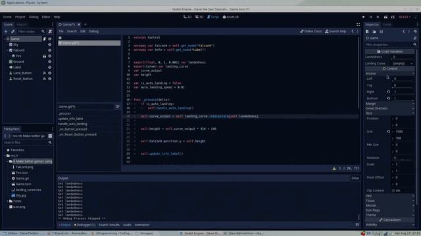Open the Scene menu
This screenshot has width=421, height=236.
(7, 17)
